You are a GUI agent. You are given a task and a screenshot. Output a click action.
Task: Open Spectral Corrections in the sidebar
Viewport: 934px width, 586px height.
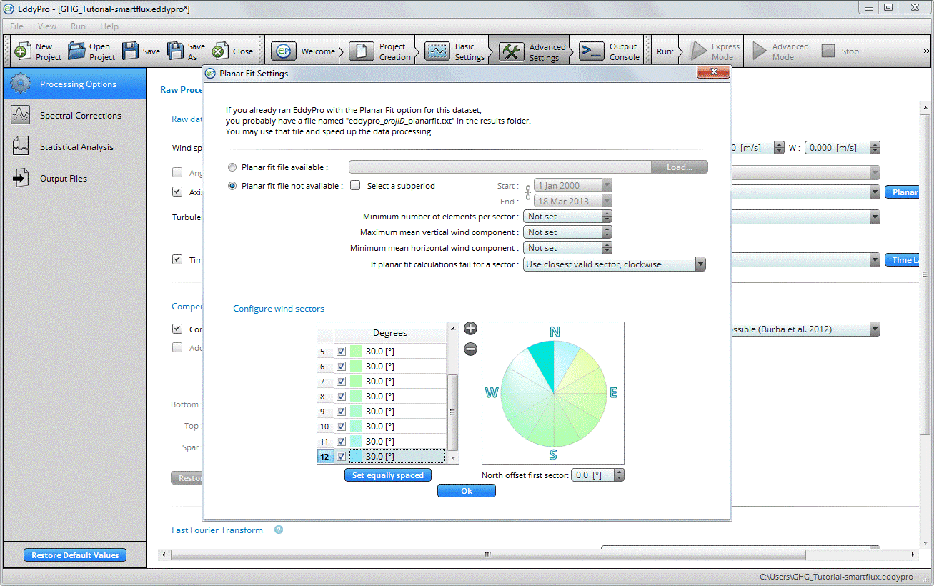click(x=80, y=116)
